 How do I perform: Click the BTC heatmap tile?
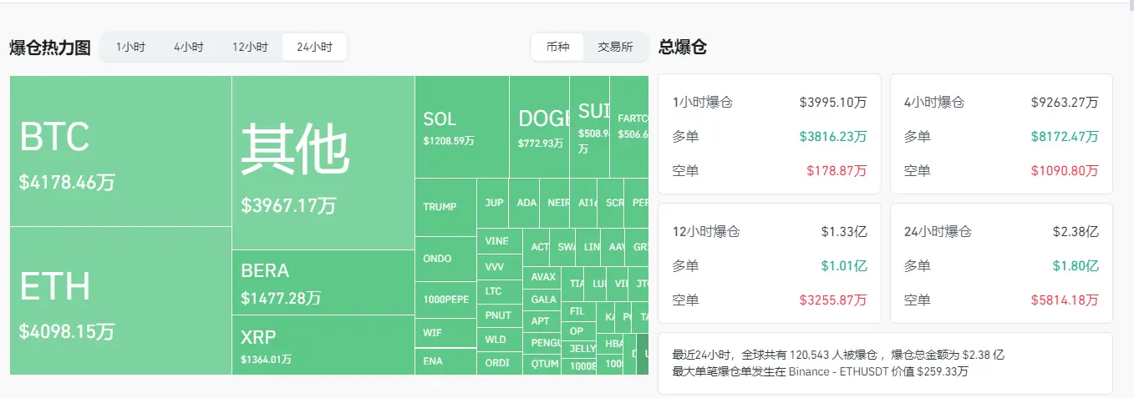120,151
